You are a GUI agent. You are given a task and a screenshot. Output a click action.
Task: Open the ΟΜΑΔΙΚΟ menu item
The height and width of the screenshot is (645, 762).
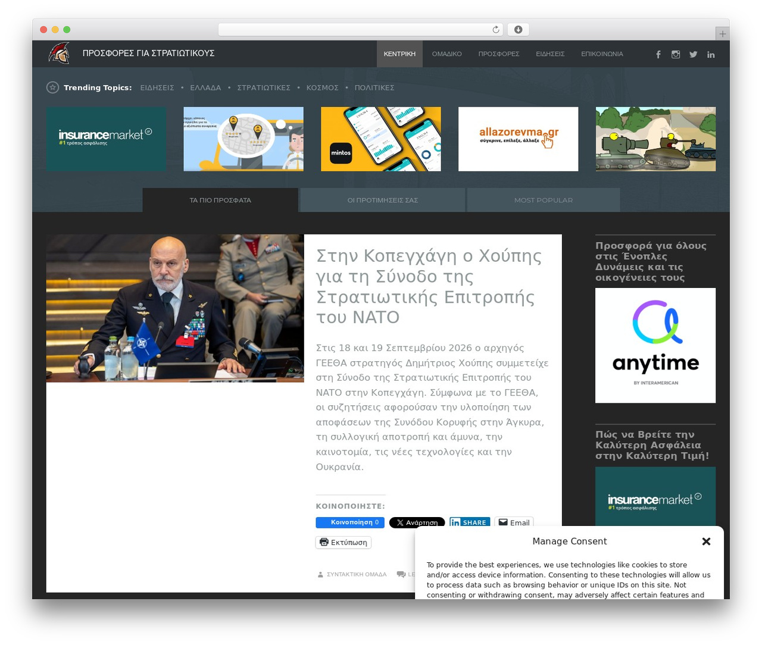(446, 54)
